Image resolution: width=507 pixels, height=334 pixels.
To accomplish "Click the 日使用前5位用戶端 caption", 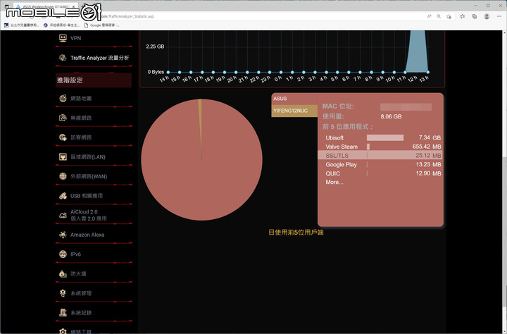I will [296, 233].
